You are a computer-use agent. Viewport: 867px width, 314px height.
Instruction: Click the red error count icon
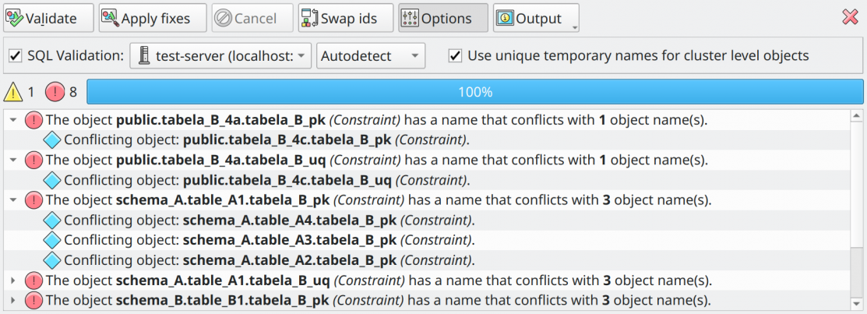click(x=55, y=92)
